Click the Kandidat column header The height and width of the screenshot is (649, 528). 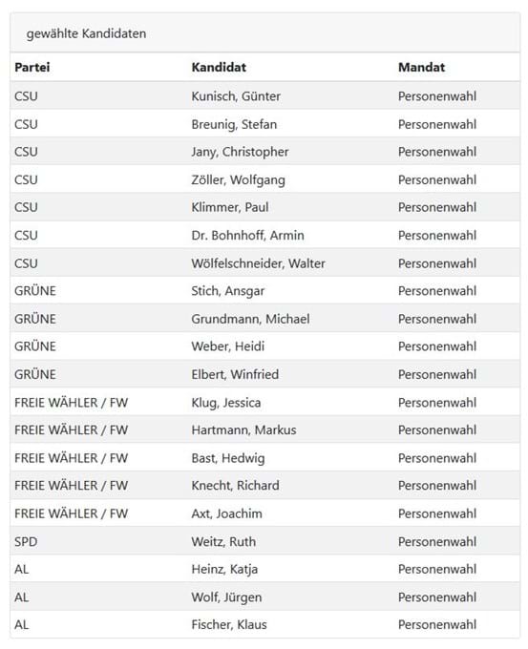[219, 67]
